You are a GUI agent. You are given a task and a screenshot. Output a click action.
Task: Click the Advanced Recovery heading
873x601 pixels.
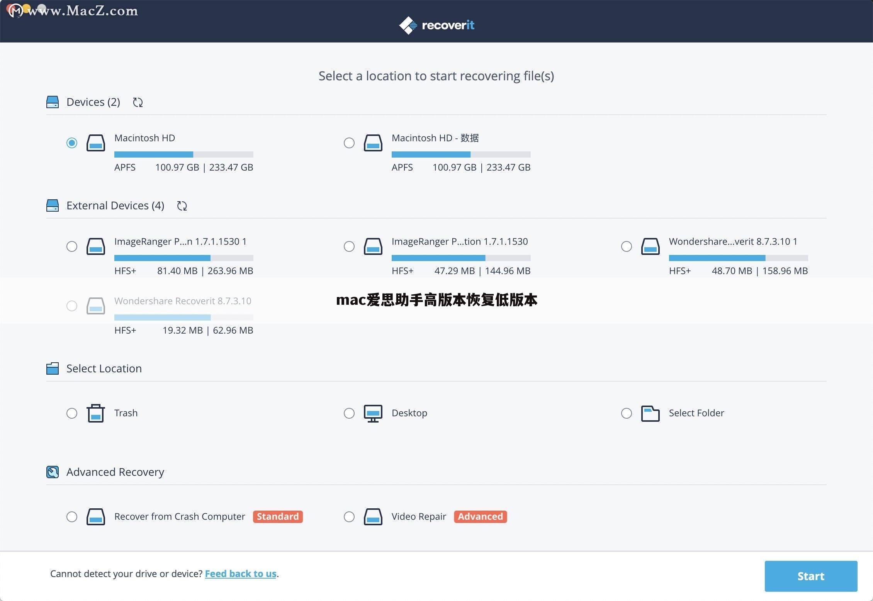[x=115, y=472]
